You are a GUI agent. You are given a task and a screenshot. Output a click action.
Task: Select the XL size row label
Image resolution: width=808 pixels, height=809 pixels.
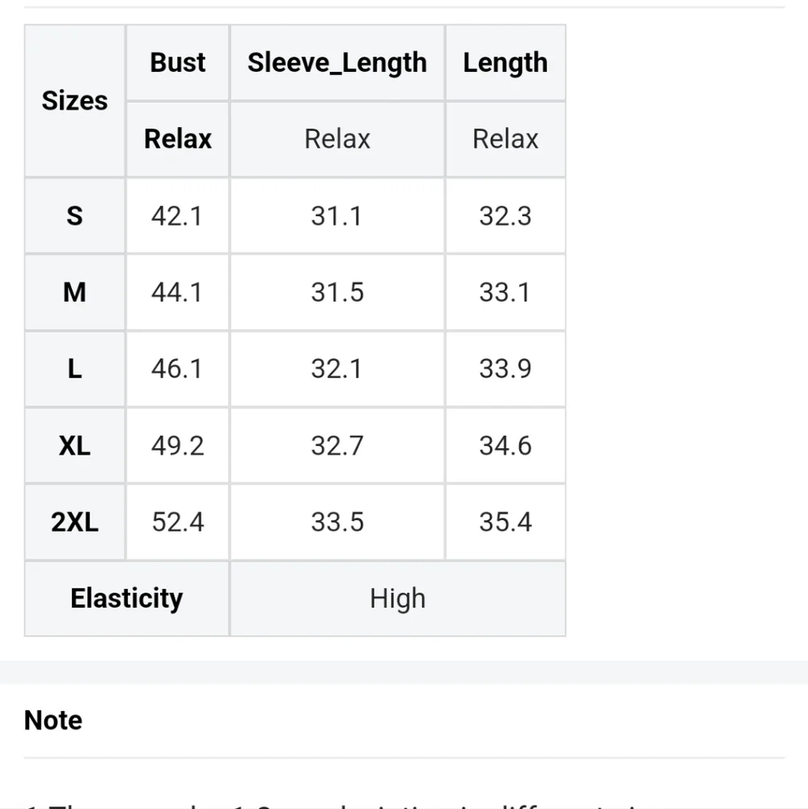click(74, 446)
